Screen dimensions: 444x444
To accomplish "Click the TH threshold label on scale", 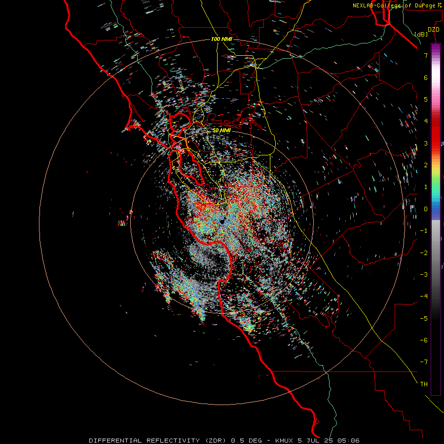I will click(424, 384).
